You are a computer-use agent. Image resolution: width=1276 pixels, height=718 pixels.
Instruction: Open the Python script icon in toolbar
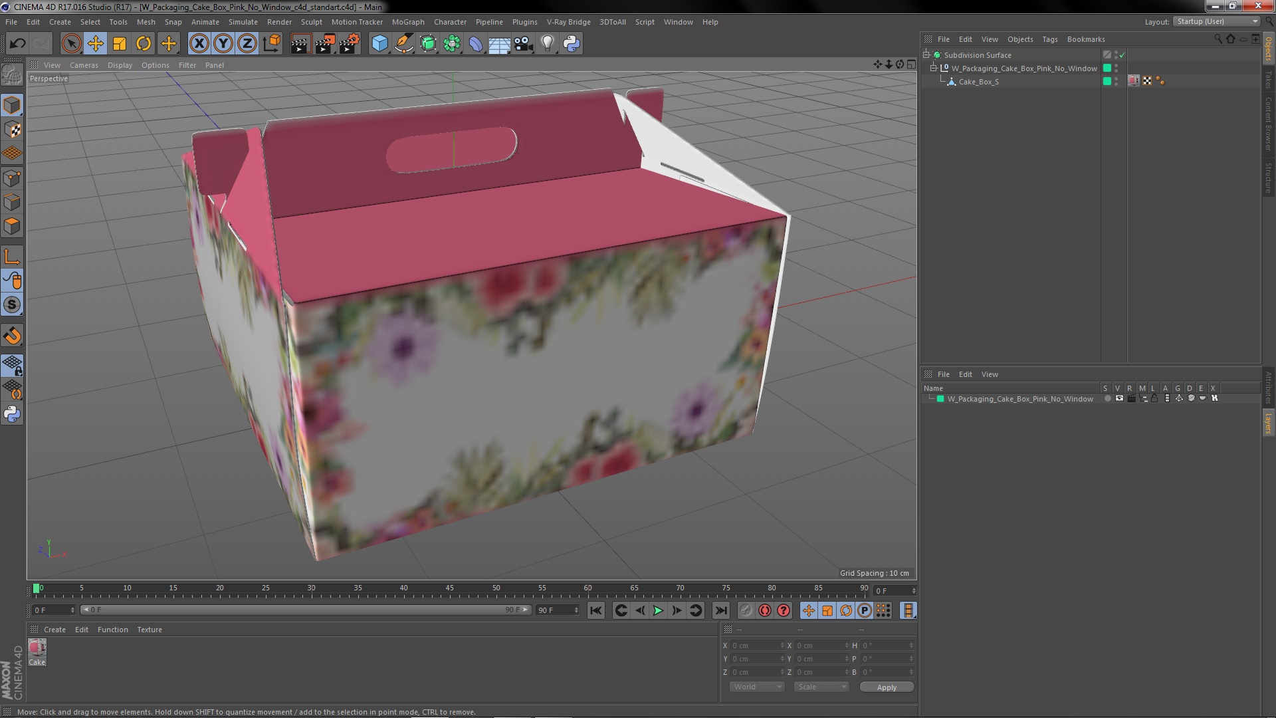pyautogui.click(x=572, y=44)
